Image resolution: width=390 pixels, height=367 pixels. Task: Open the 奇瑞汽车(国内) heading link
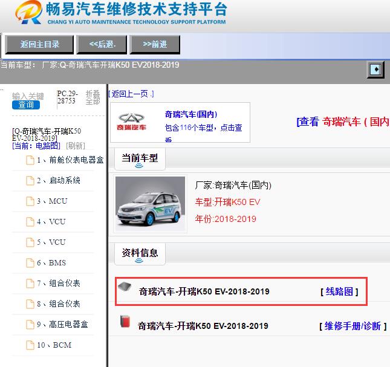tap(191, 114)
